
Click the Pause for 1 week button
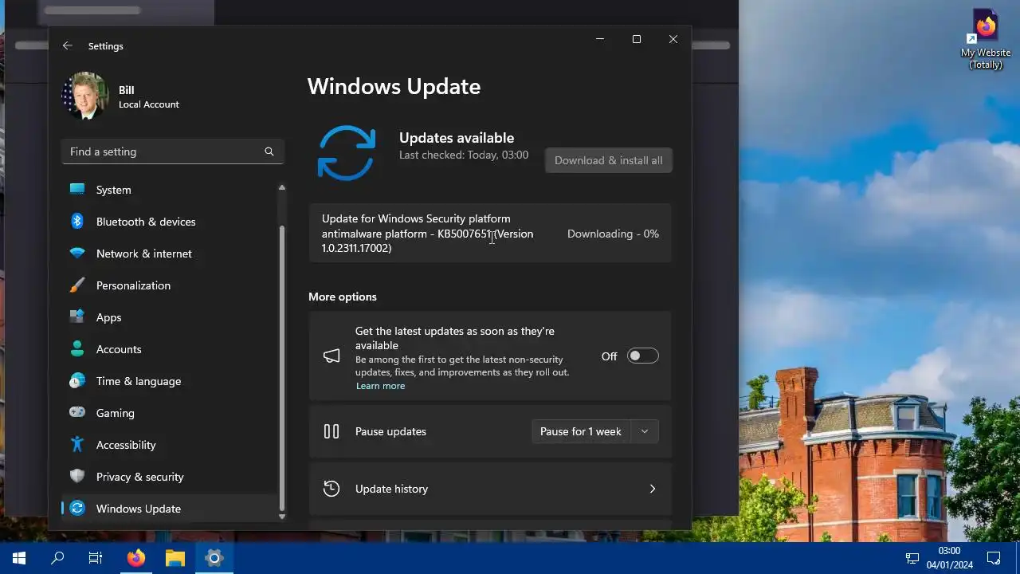click(x=581, y=431)
